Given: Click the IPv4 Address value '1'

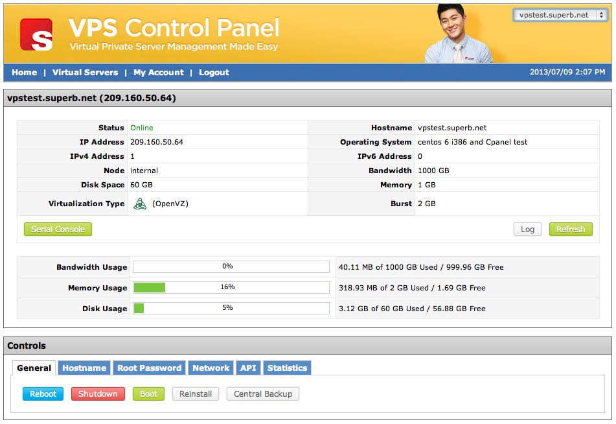Looking at the screenshot, I should (x=132, y=156).
